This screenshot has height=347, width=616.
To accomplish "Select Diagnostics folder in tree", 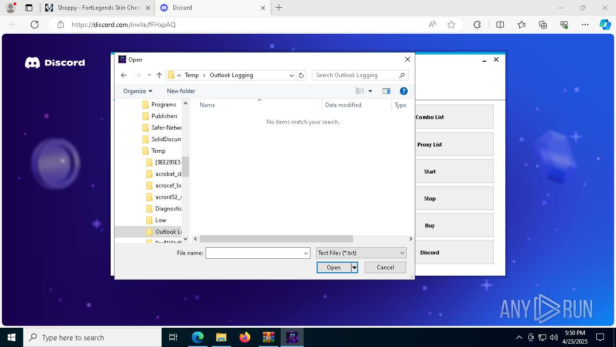I will (x=164, y=209).
